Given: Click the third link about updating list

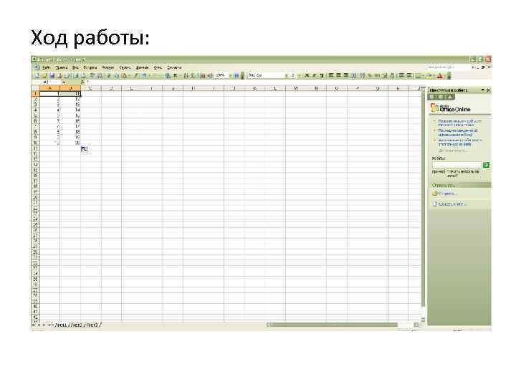Looking at the screenshot, I should click(x=459, y=142).
